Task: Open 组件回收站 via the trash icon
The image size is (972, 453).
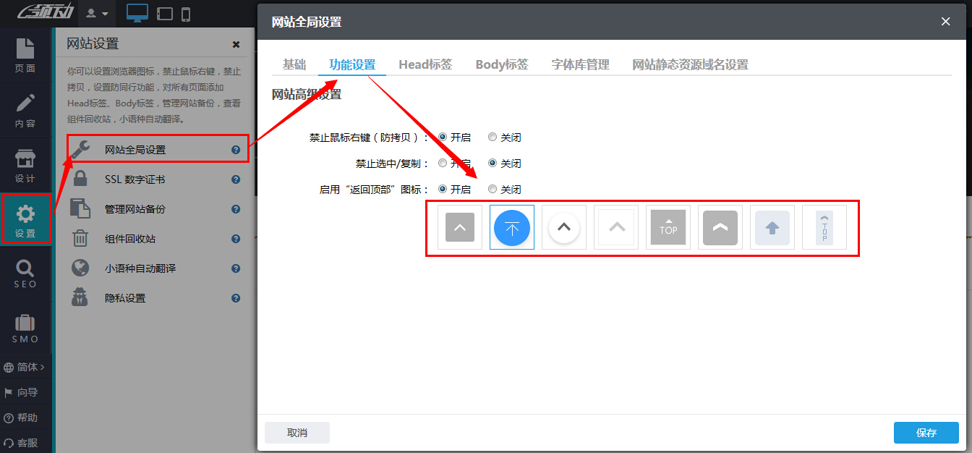Action: [x=80, y=238]
